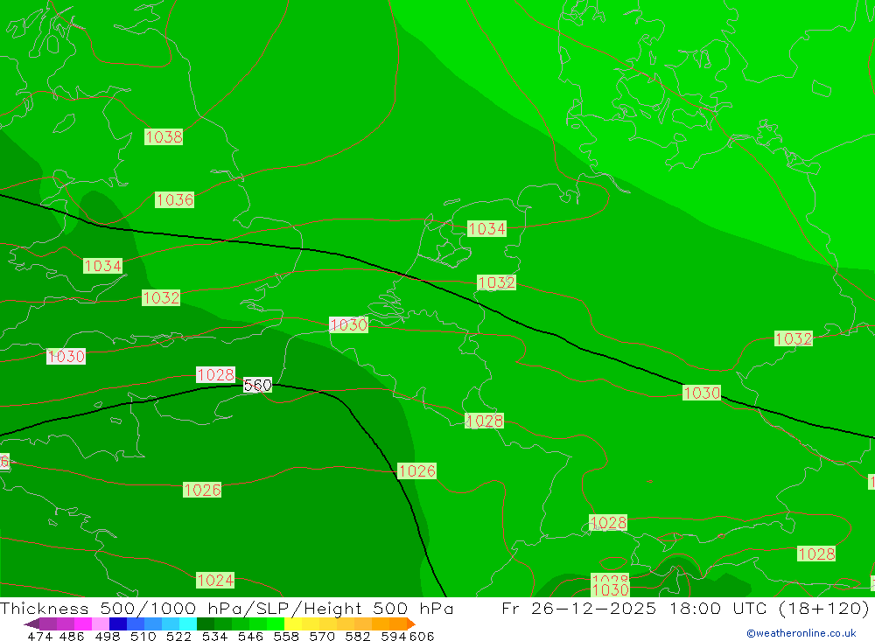Click the 1026 label touching the black contour
Image resolution: width=875 pixels, height=641 pixels.
click(x=416, y=470)
